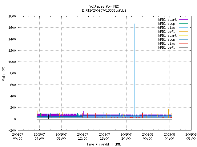Click the 1400 y-axis tick label

[12, 39]
